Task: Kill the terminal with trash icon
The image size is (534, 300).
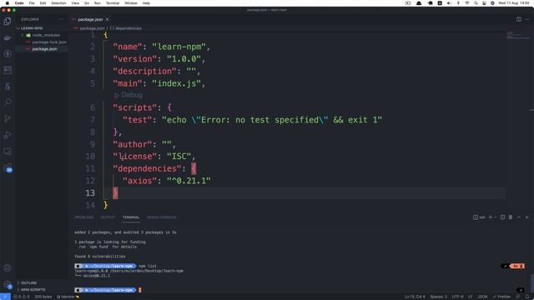Action: [x=511, y=217]
